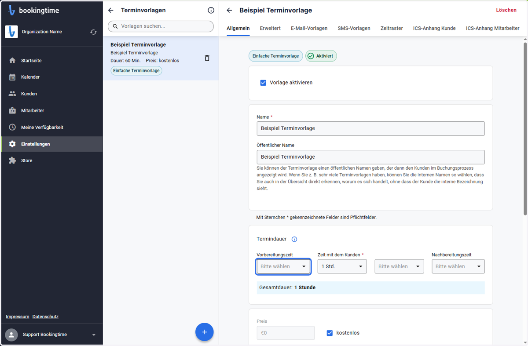Click the Vorlagen suchen search field

[161, 26]
